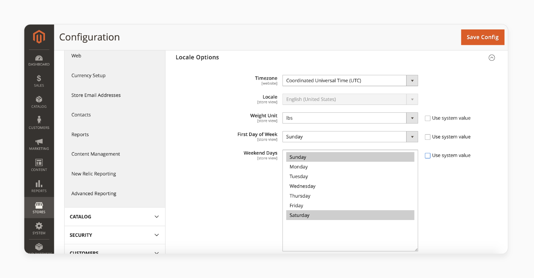
Task: Open the Reports bar chart icon
Action: [x=39, y=183]
